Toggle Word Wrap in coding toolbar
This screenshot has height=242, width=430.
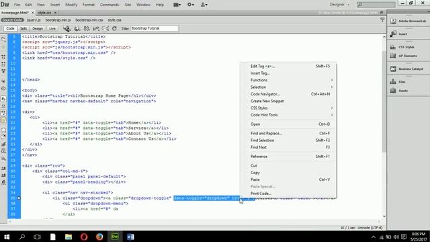3,113
